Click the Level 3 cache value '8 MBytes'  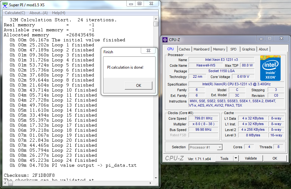click(x=253, y=135)
